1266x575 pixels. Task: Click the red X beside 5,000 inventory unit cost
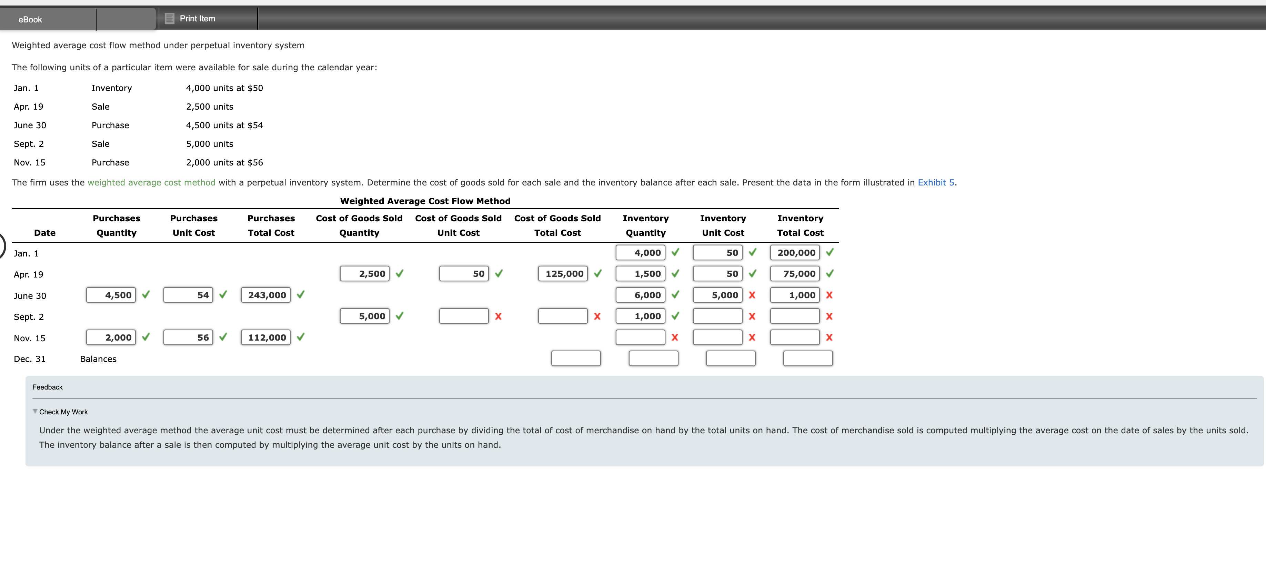click(x=752, y=295)
